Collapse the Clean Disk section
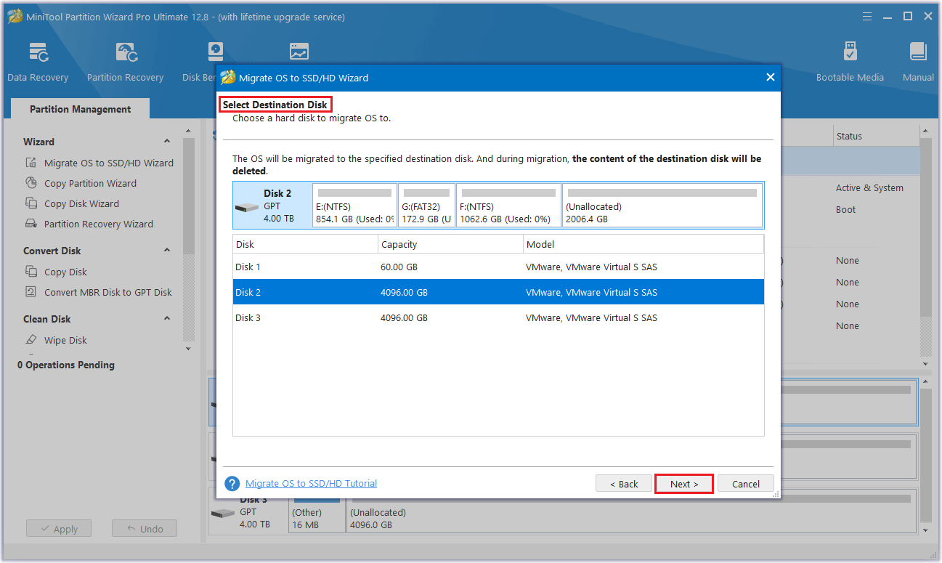 click(167, 319)
